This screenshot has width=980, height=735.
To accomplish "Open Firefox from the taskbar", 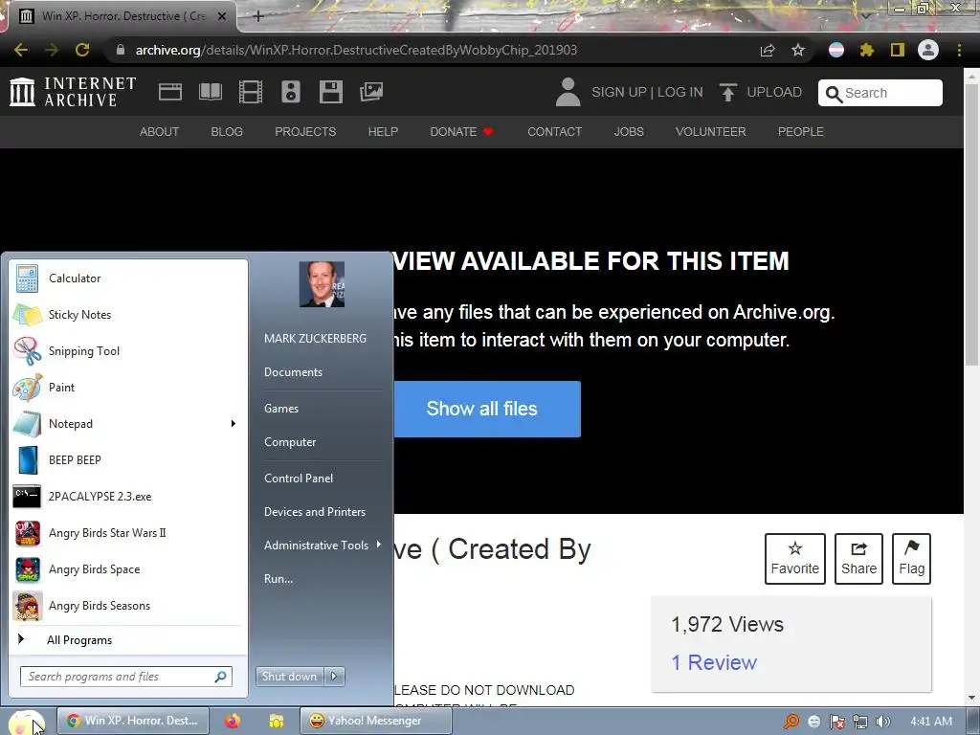I will coord(233,721).
